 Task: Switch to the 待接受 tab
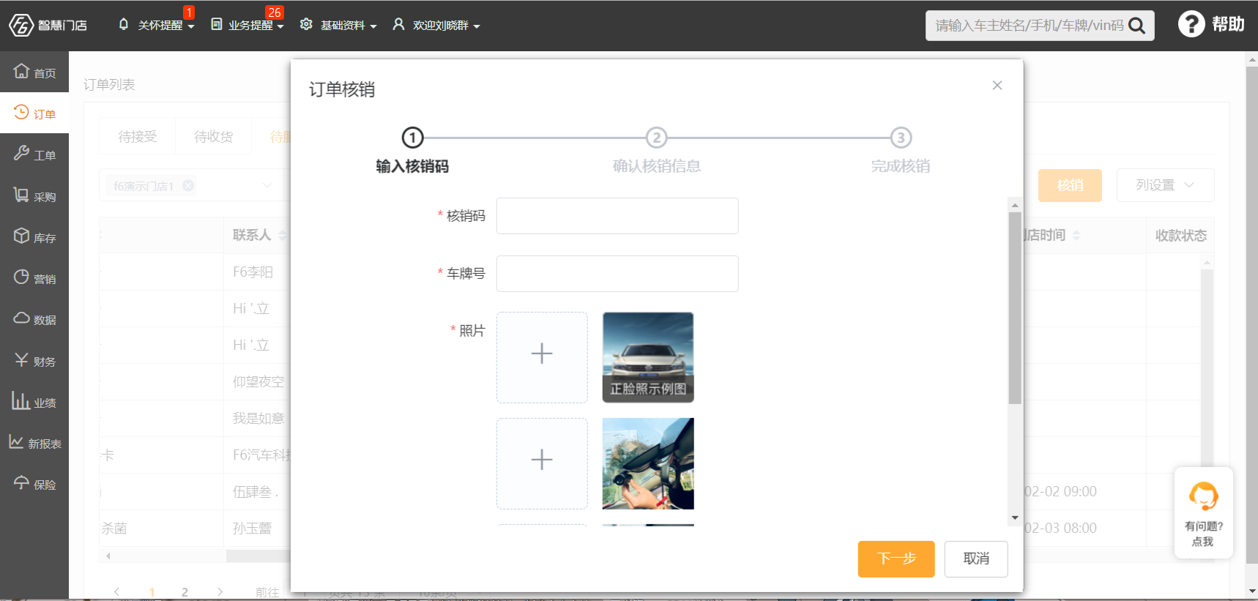138,136
